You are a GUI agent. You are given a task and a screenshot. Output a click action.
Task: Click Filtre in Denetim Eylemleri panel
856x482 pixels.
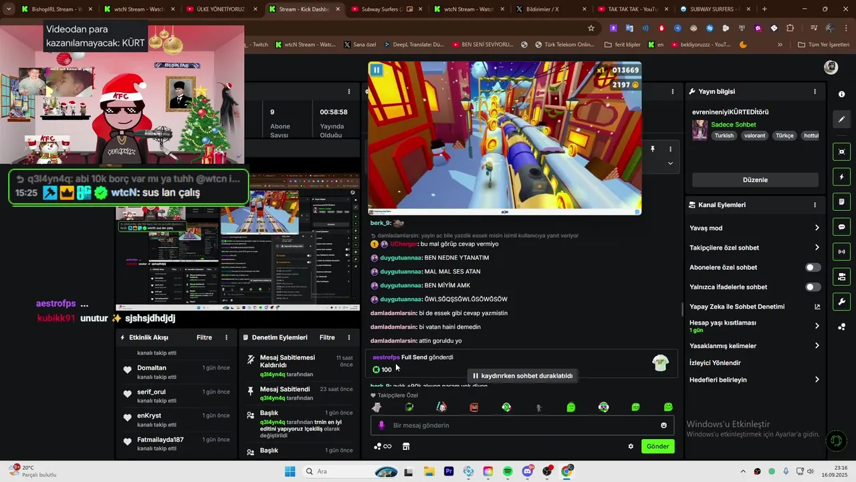click(327, 337)
